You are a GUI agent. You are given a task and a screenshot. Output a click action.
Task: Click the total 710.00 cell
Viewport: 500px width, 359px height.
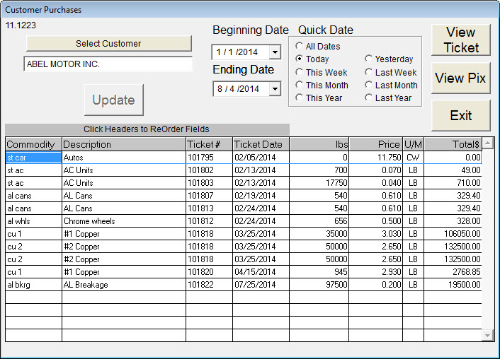click(453, 183)
